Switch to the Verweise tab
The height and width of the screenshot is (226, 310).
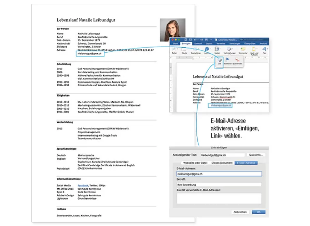(x=221, y=43)
